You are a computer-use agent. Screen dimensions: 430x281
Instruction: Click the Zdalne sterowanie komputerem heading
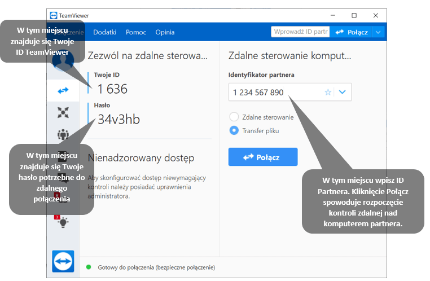pyautogui.click(x=289, y=56)
